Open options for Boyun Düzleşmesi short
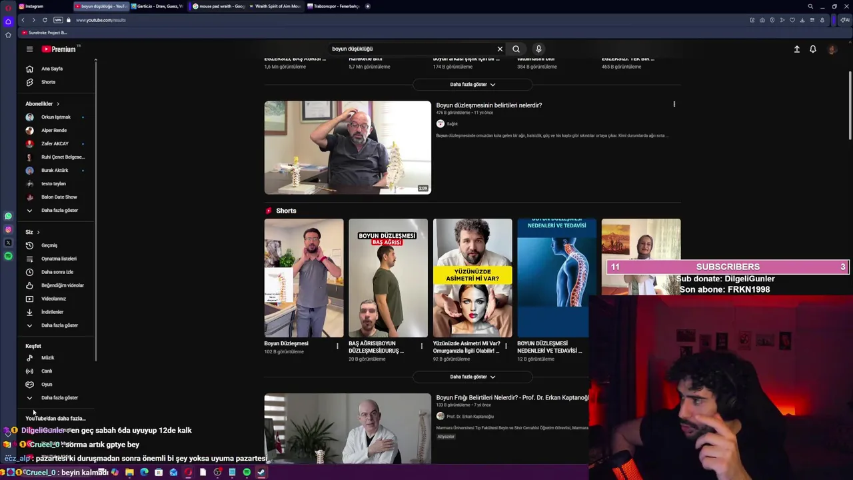This screenshot has width=853, height=480. (337, 346)
